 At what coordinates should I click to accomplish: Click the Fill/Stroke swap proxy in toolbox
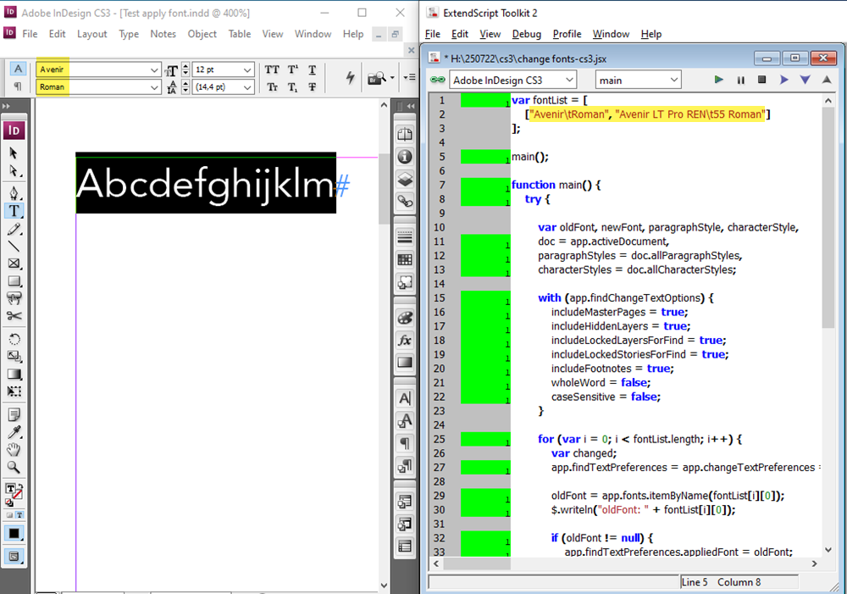pos(14,493)
